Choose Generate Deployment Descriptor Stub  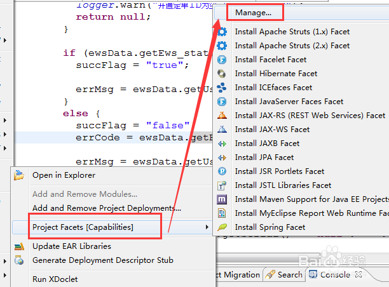pos(103,260)
